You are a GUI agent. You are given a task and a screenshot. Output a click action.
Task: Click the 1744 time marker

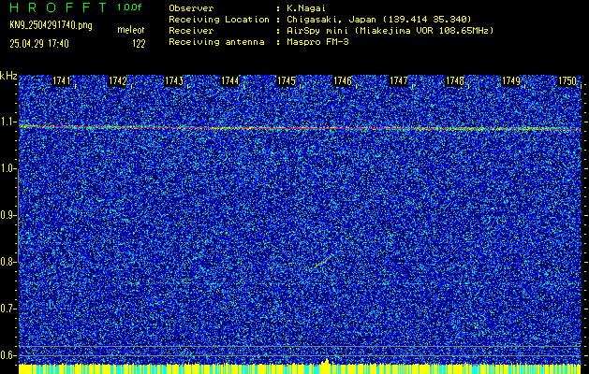[x=229, y=81]
